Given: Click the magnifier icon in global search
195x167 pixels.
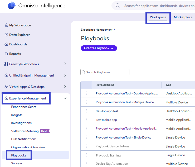Looking at the screenshot, I should pos(118,6).
